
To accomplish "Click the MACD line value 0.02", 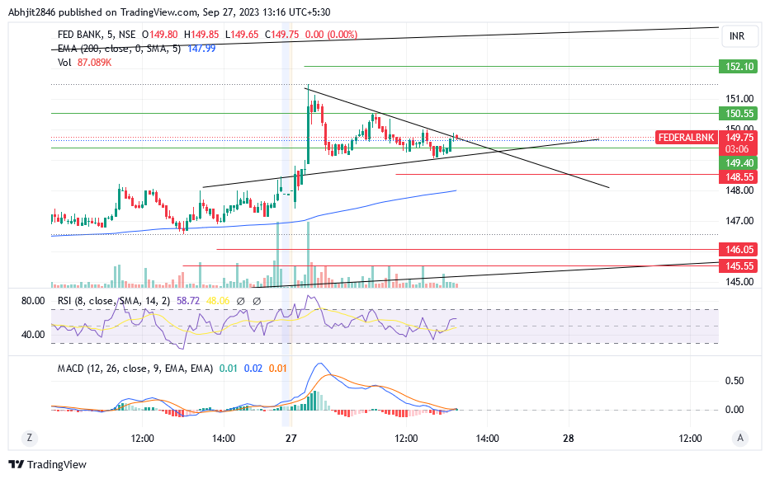I will [253, 368].
